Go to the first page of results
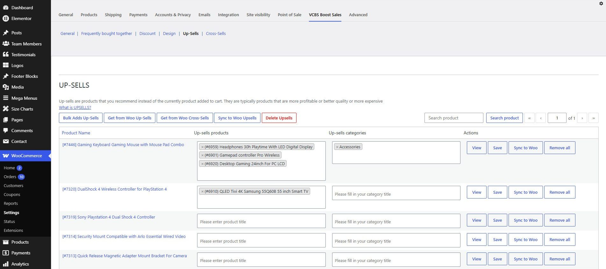Screen dimensions: 606x269 (x=529, y=118)
